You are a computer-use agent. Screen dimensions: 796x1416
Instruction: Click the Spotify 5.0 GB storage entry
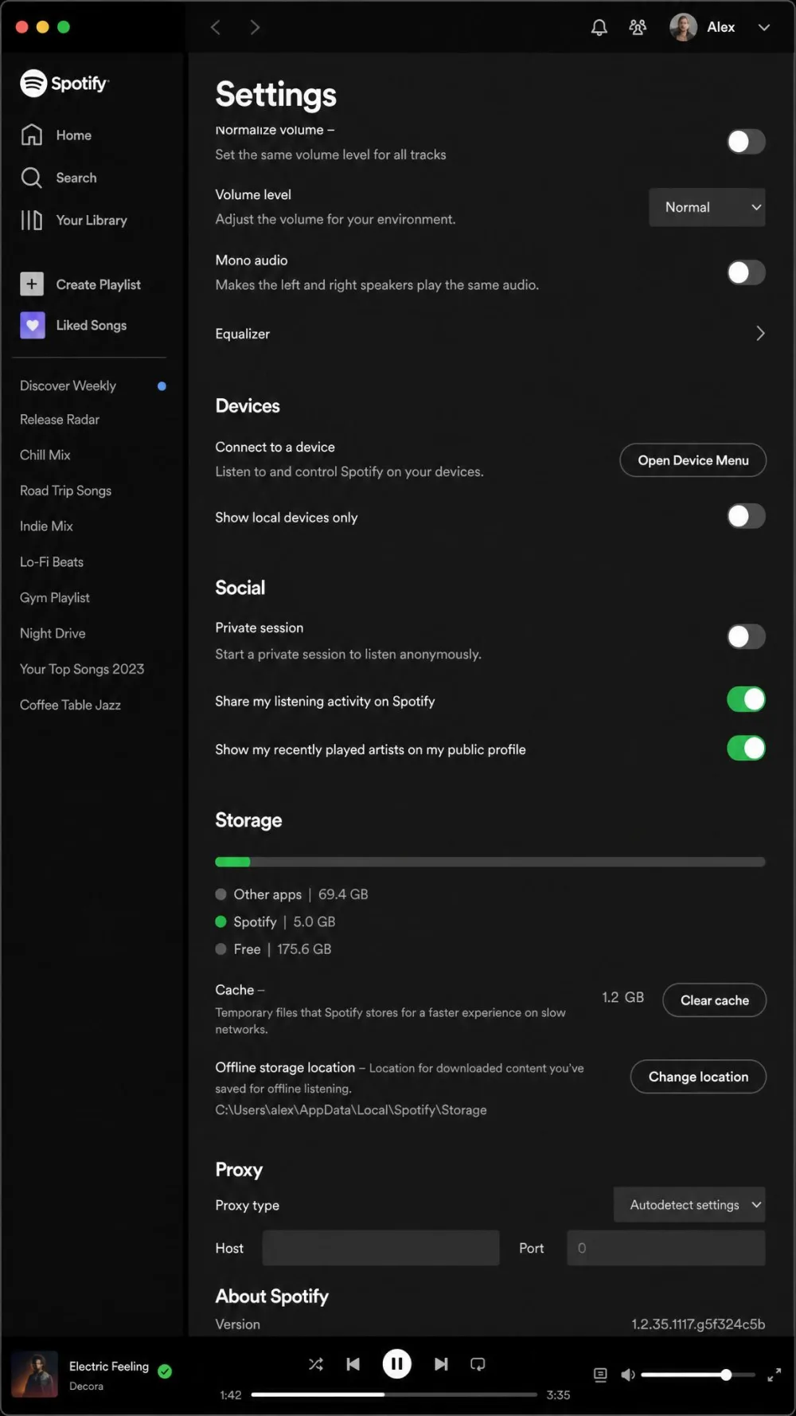tap(275, 921)
